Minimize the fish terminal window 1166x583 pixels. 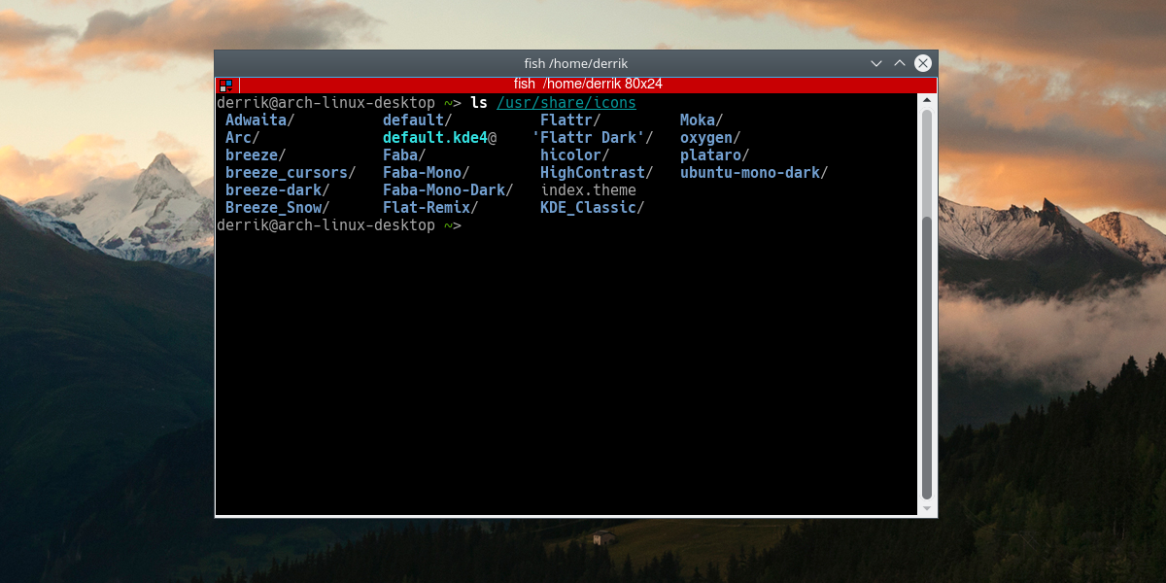click(x=876, y=63)
